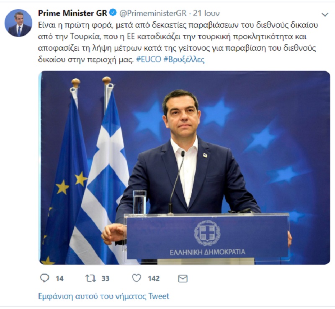Open the 21 Ιουν tweet timestamp
Image resolution: width=335 pixels, height=309 pixels.
click(206, 13)
